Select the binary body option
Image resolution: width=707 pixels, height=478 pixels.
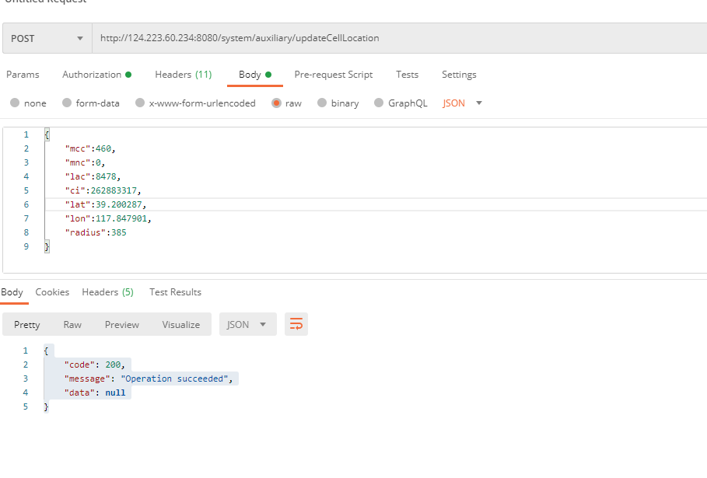322,103
